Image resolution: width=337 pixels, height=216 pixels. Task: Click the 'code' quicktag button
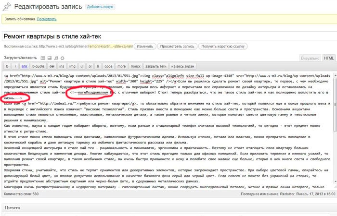[108, 66]
